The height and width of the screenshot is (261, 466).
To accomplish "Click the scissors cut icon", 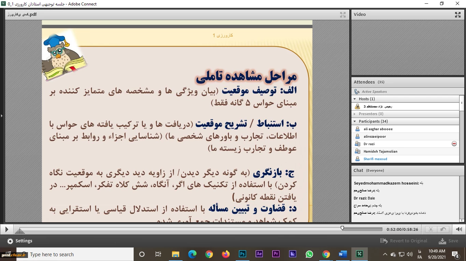I will (431, 229).
